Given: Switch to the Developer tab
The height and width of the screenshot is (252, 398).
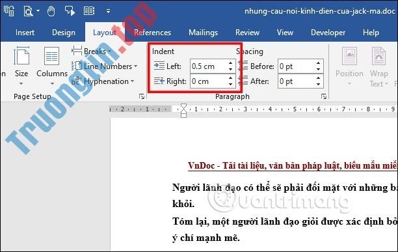Looking at the screenshot, I should [x=328, y=33].
